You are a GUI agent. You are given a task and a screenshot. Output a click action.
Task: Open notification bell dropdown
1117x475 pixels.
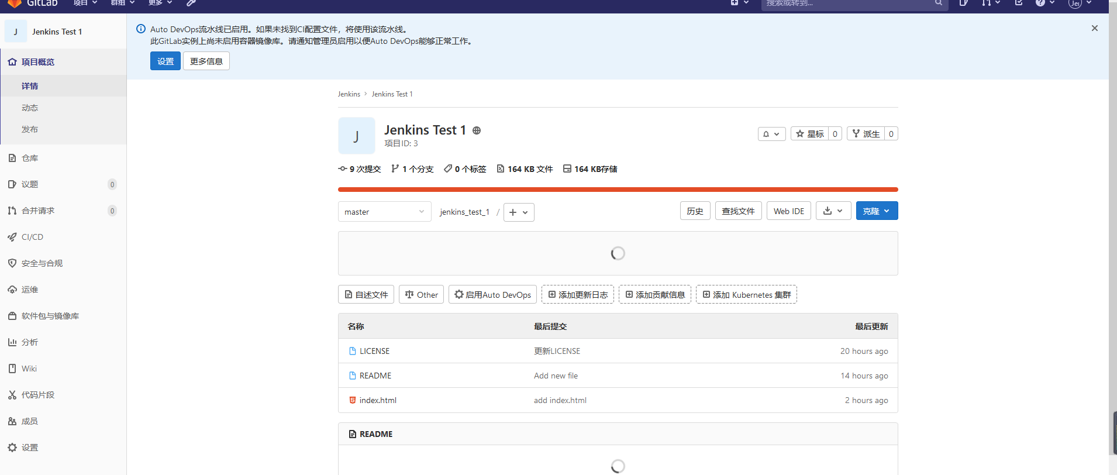click(772, 134)
